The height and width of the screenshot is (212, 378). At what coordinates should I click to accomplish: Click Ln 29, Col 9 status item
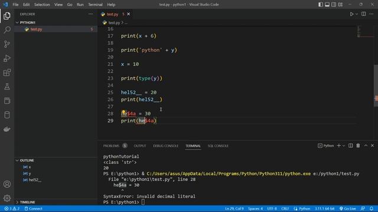234,208
